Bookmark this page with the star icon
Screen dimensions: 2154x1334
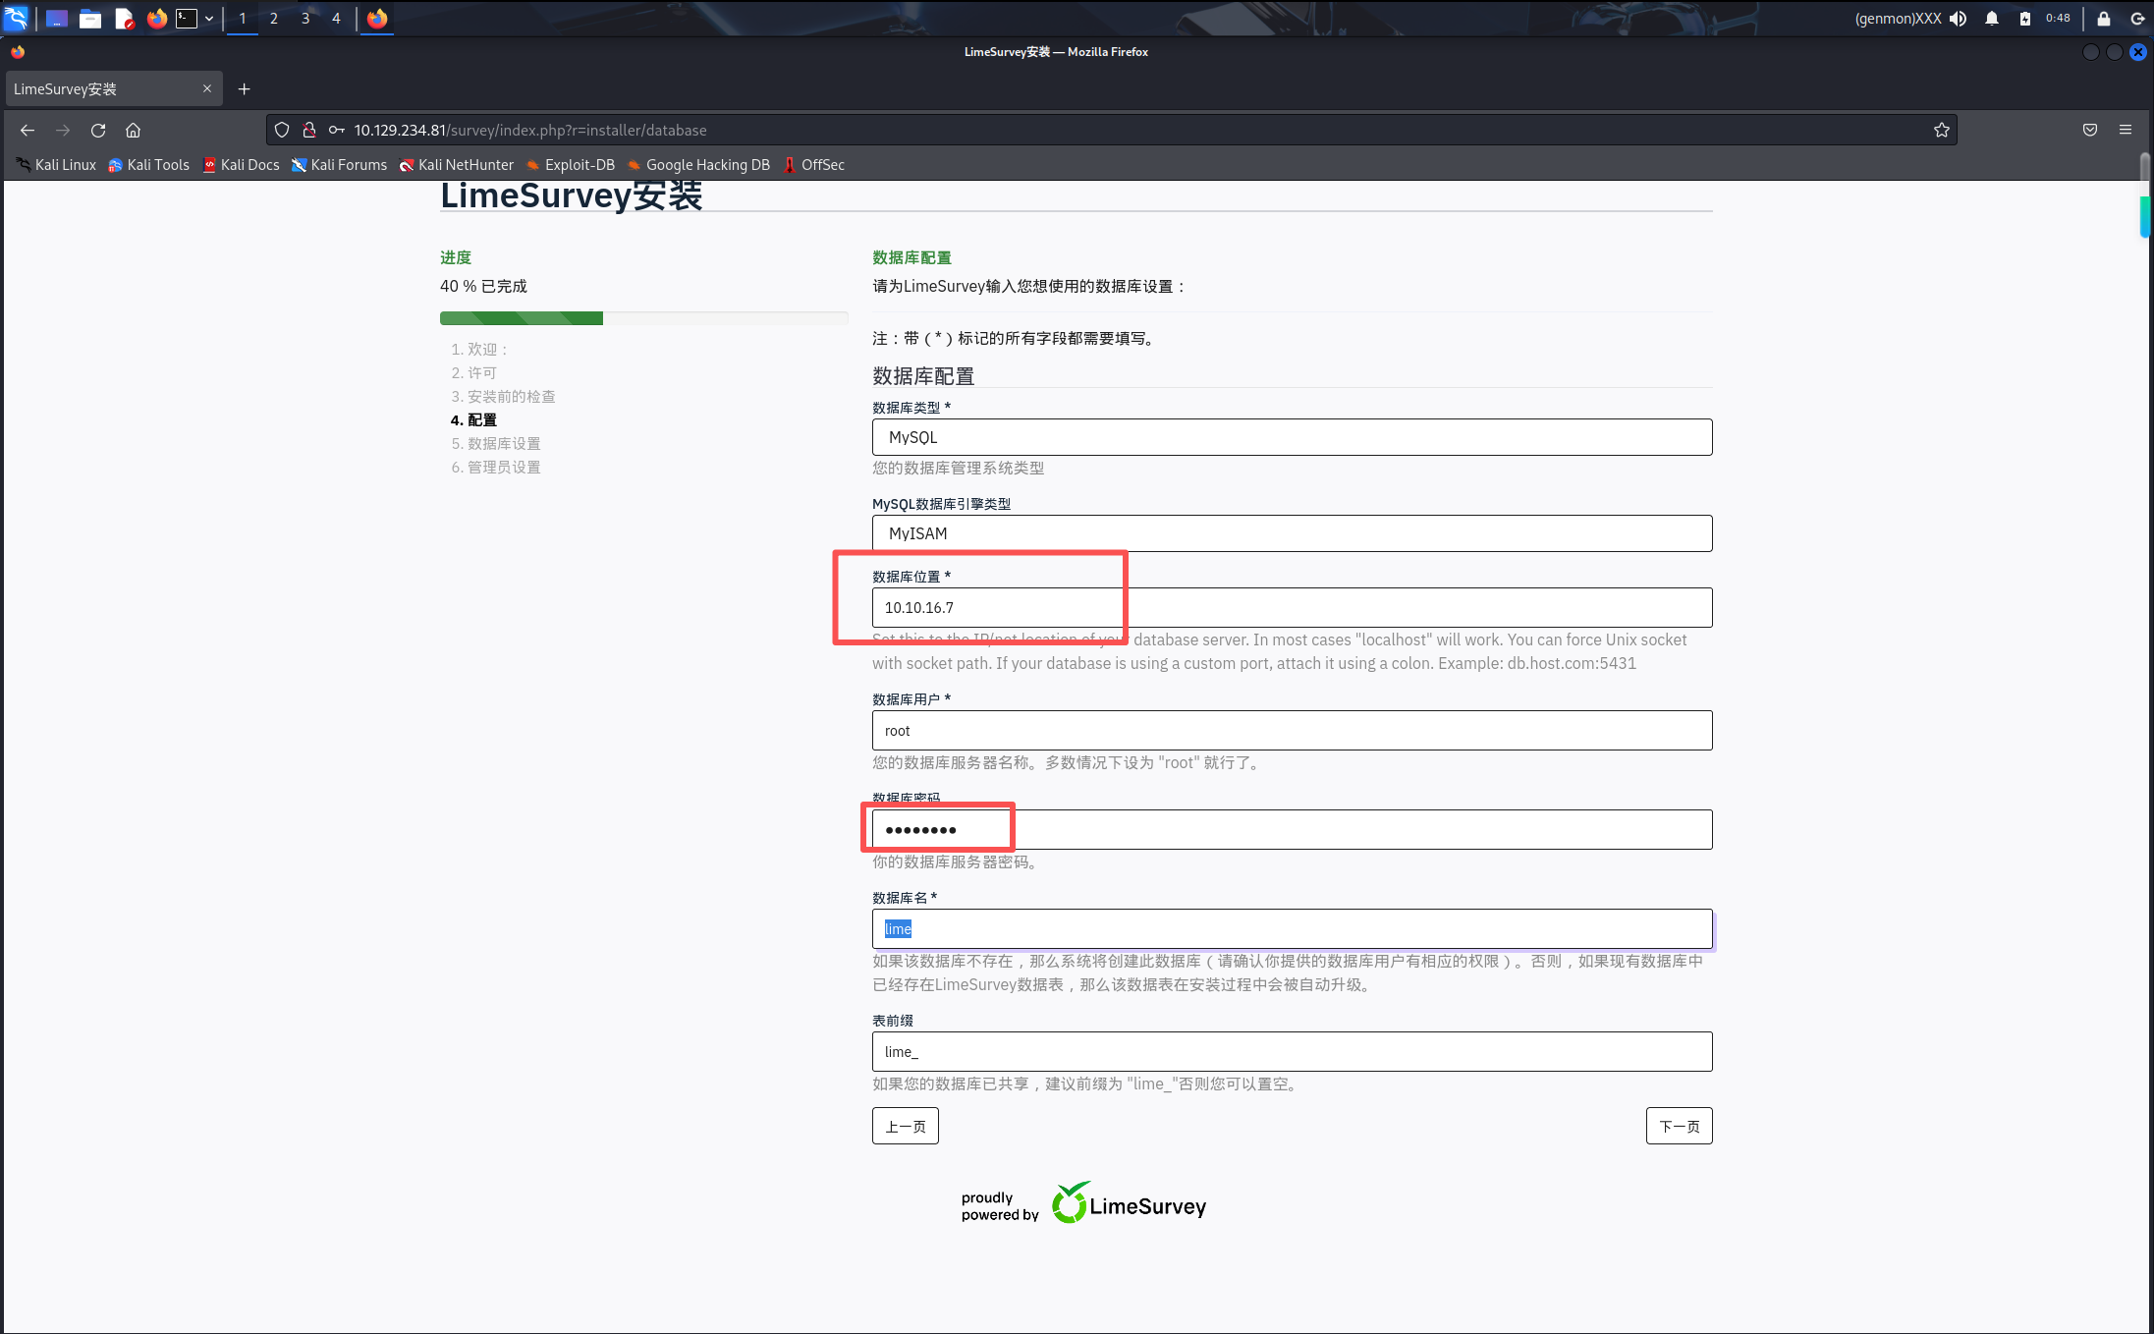click(x=1941, y=130)
